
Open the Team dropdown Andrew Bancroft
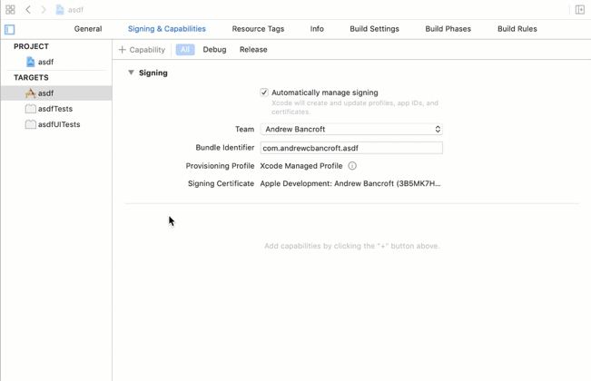[351, 129]
